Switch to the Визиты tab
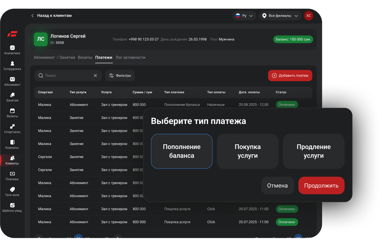 tap(85, 57)
